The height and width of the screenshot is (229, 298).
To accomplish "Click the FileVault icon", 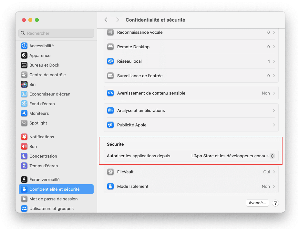I will (110, 172).
